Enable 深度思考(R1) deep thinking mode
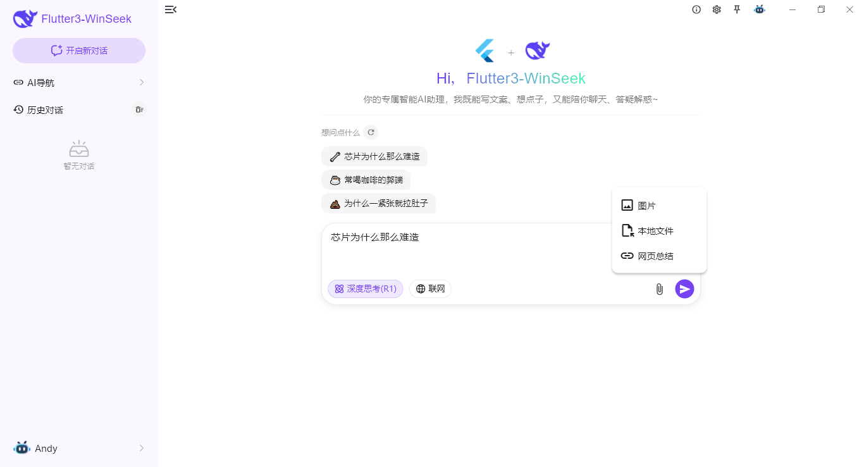This screenshot has height=467, width=864. click(366, 289)
